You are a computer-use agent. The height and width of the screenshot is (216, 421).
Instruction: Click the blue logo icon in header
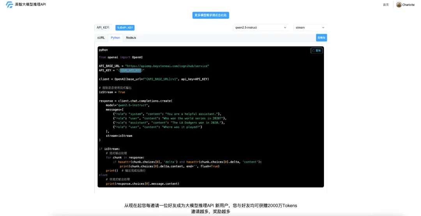(x=9, y=5)
